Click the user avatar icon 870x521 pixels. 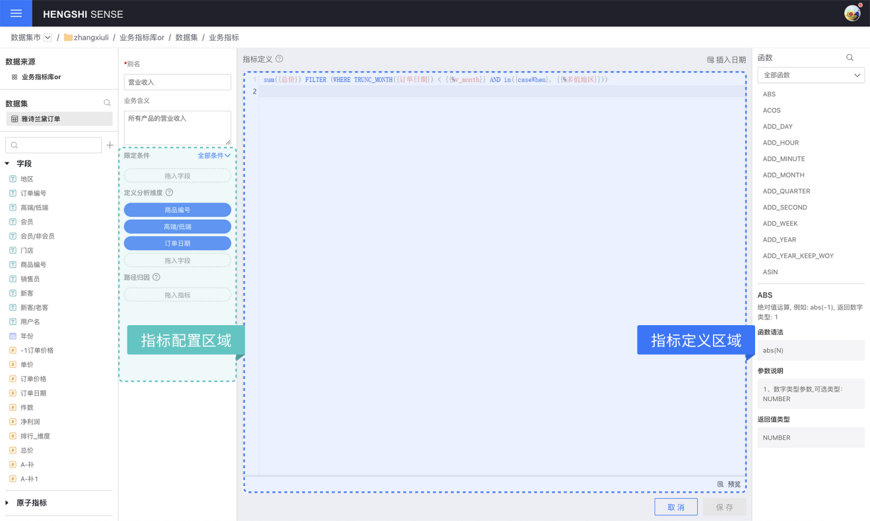click(x=852, y=13)
